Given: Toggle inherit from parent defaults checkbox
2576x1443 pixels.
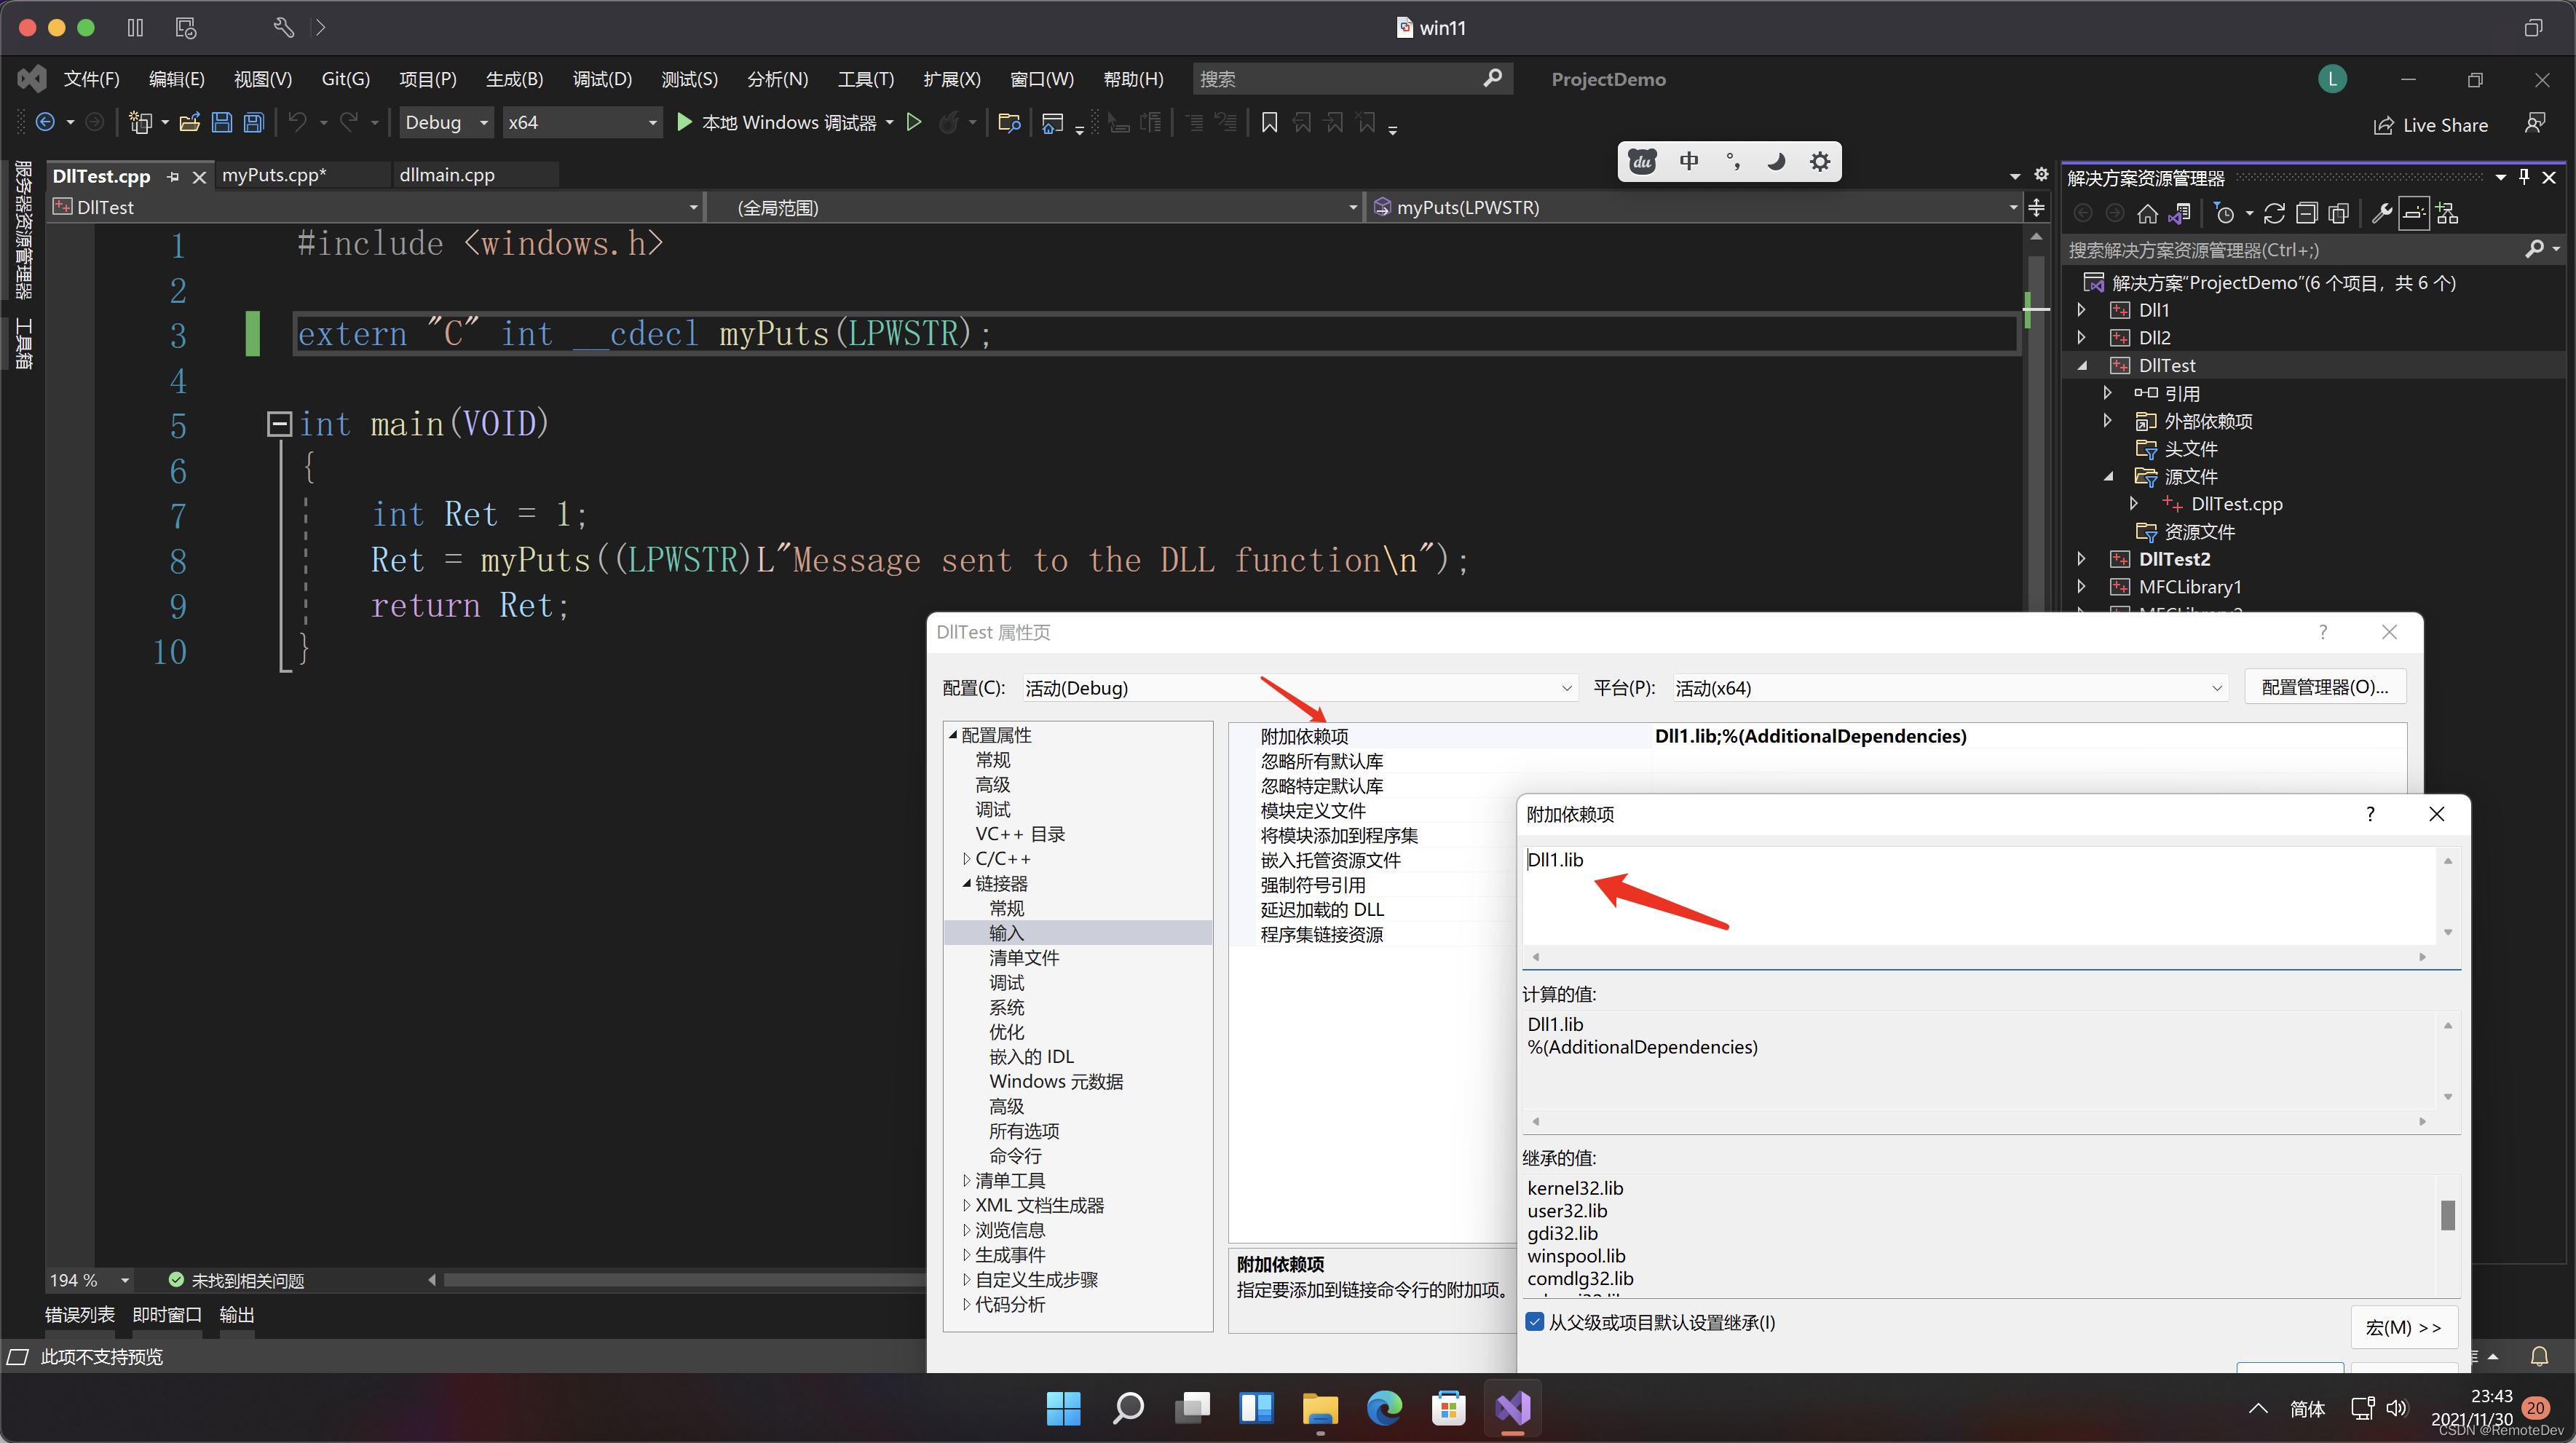Looking at the screenshot, I should [x=1535, y=1322].
